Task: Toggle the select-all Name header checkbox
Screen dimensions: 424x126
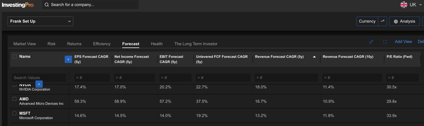Action: click(x=14, y=56)
